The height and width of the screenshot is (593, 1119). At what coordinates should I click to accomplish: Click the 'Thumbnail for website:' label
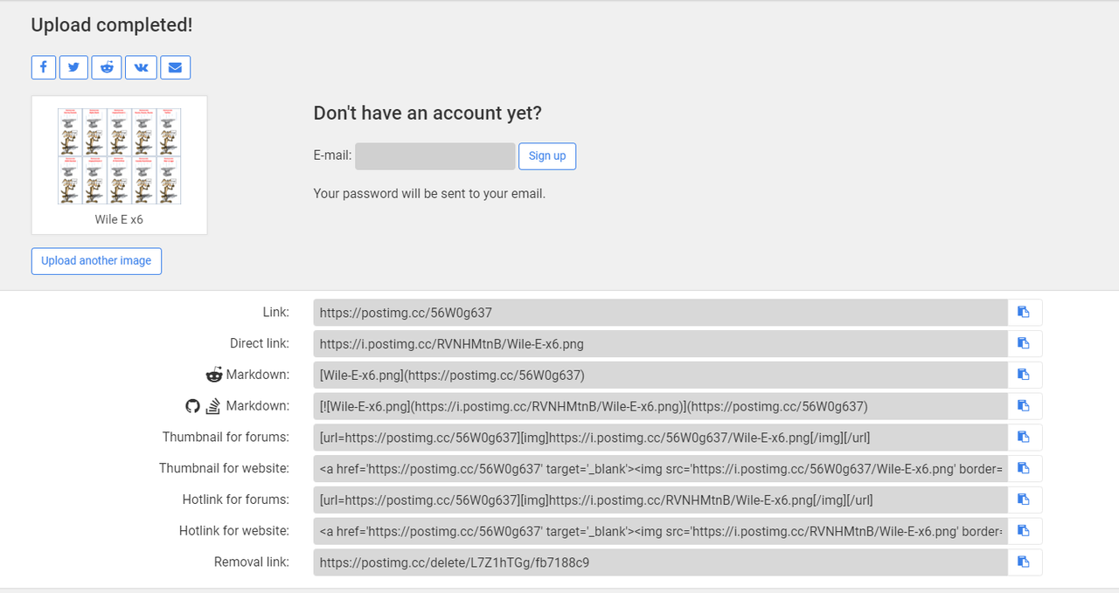point(224,468)
